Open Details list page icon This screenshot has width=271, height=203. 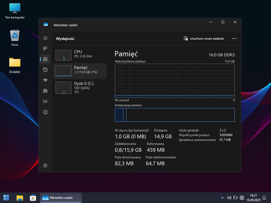point(45,101)
